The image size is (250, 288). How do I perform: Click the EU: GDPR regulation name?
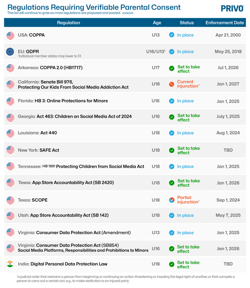[28, 51]
